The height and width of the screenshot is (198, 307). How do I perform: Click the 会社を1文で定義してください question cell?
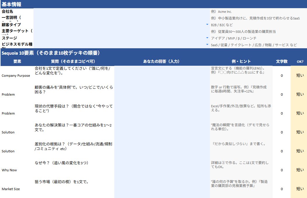[74, 75]
